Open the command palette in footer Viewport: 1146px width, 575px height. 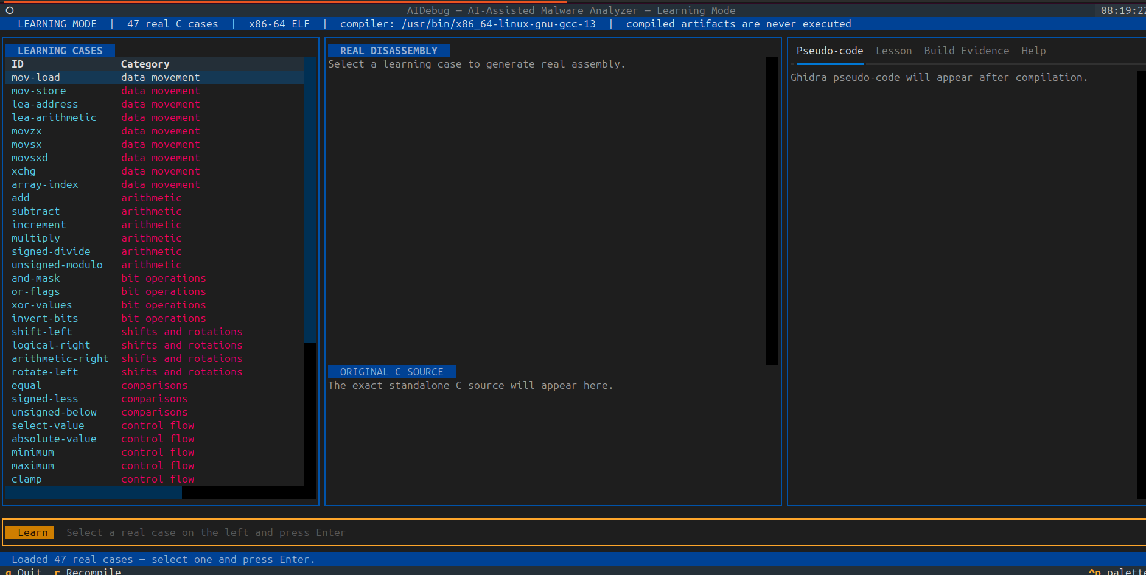(1117, 571)
